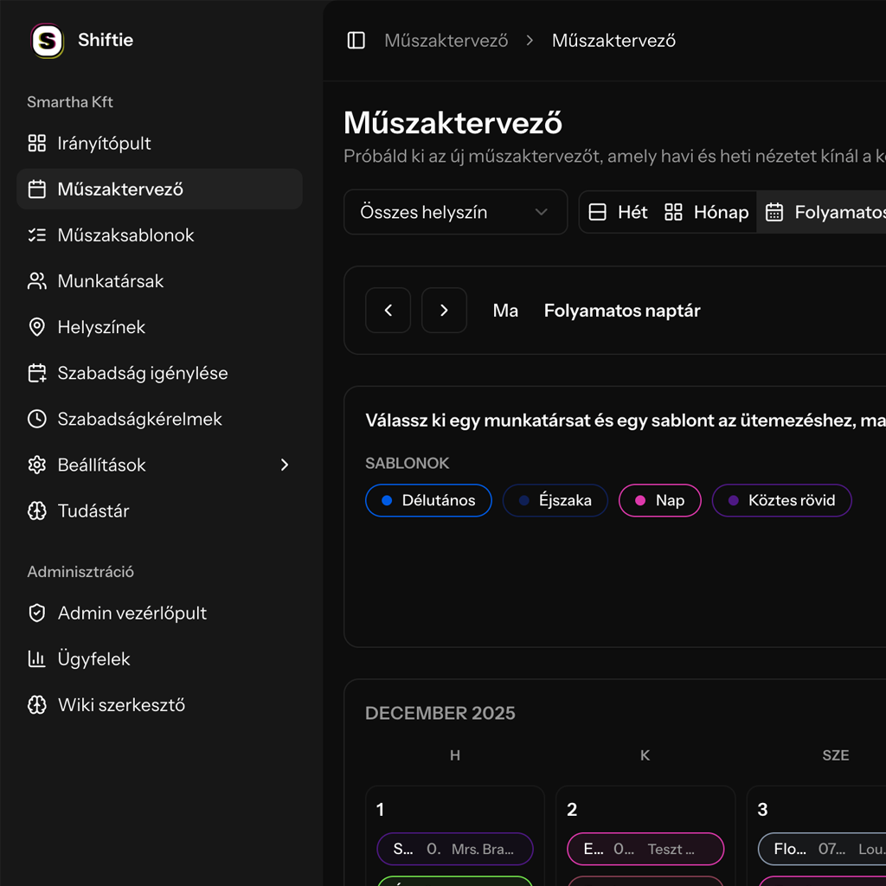The width and height of the screenshot is (886, 886).
Task: Expand the Beállítások submenu chevron
Action: (x=285, y=465)
